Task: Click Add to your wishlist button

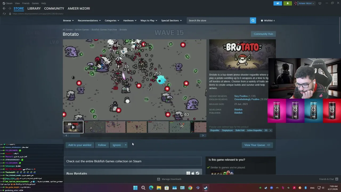Action: click(x=80, y=145)
